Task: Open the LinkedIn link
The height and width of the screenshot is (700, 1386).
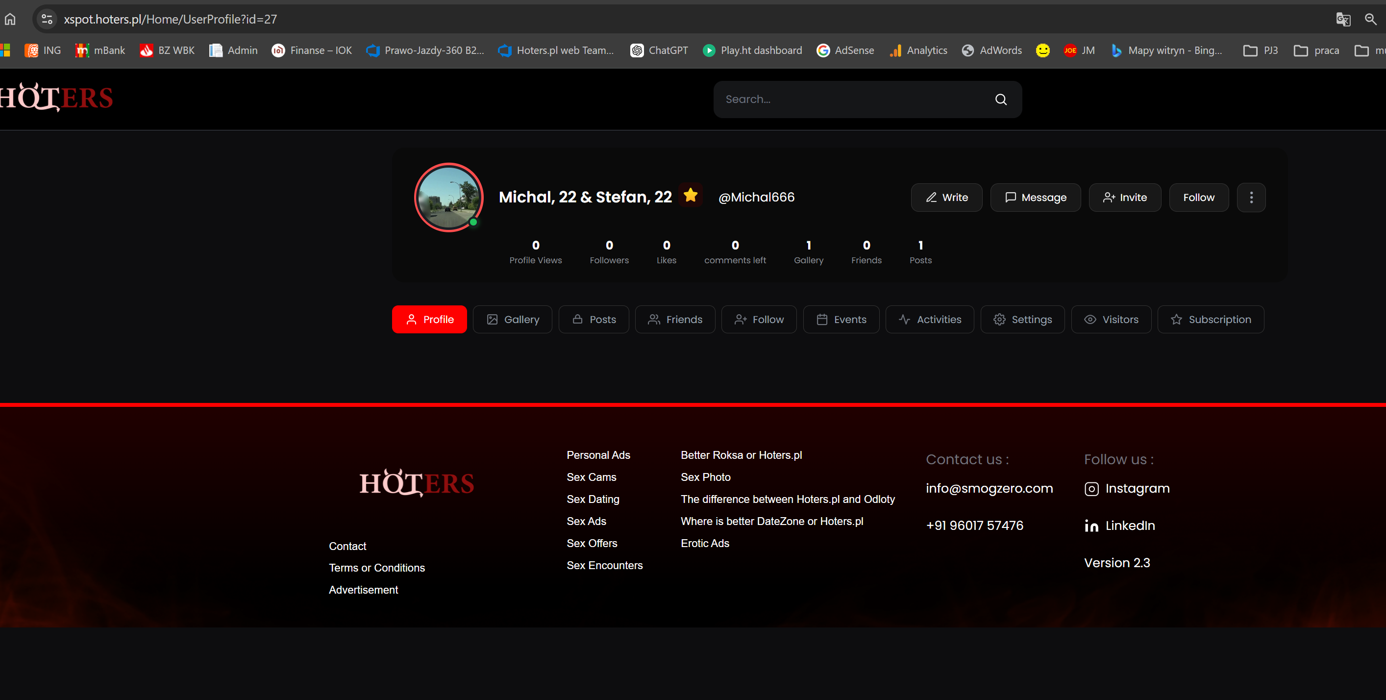Action: [1120, 525]
